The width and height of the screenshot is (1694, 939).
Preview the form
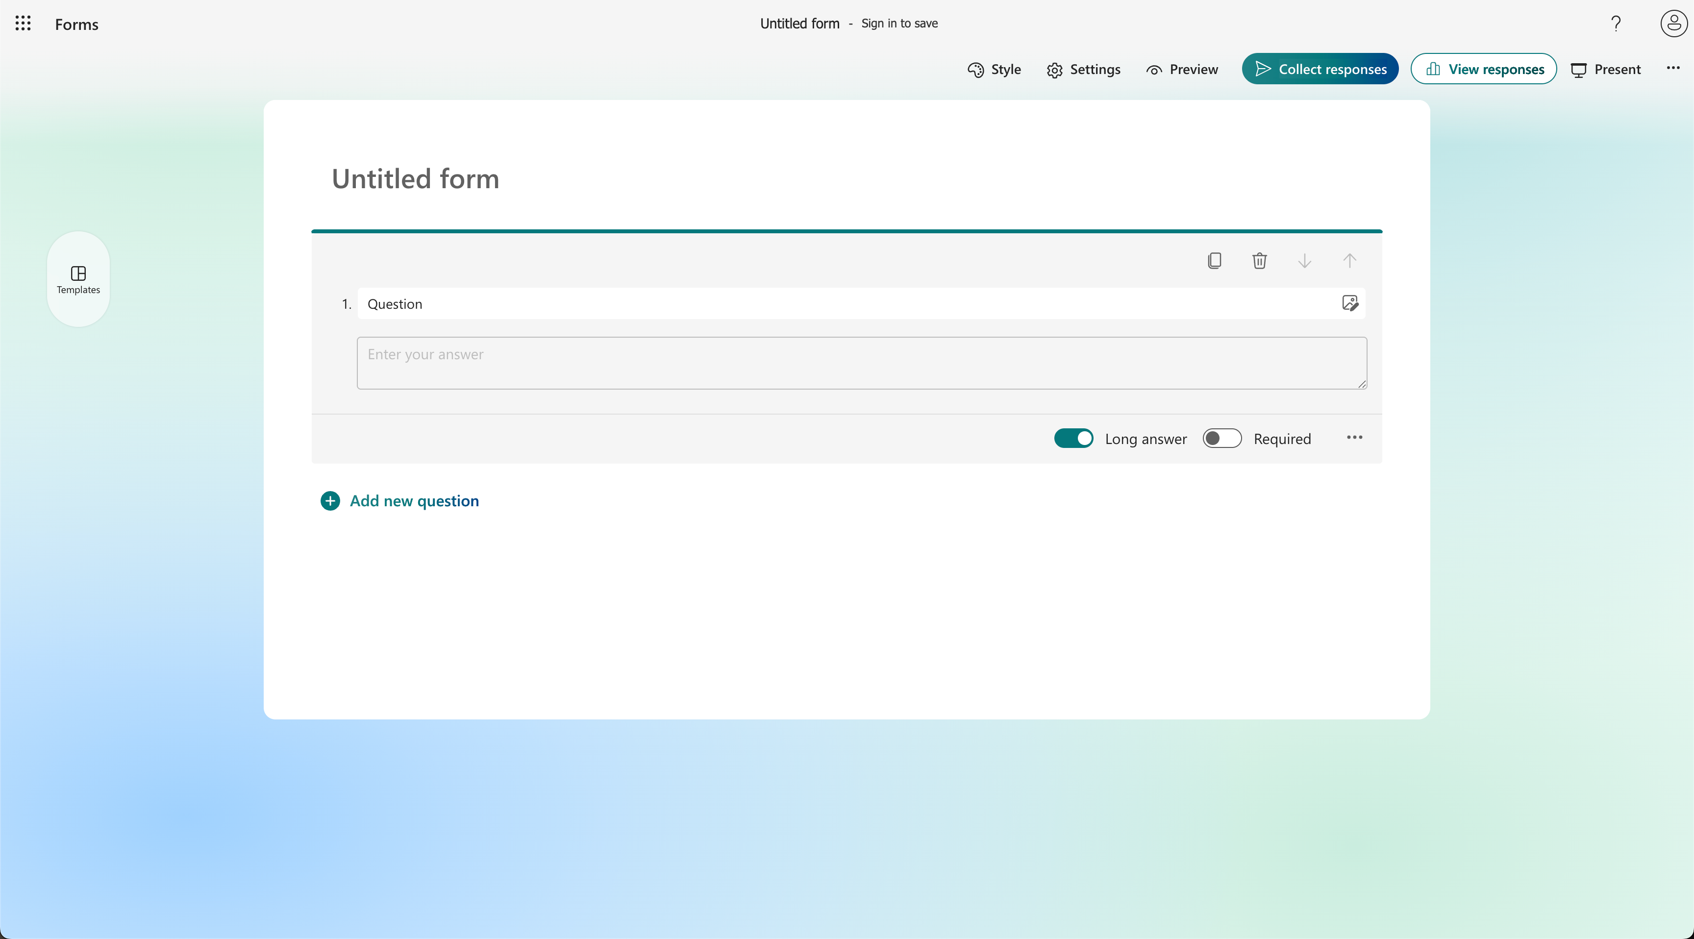(1182, 69)
